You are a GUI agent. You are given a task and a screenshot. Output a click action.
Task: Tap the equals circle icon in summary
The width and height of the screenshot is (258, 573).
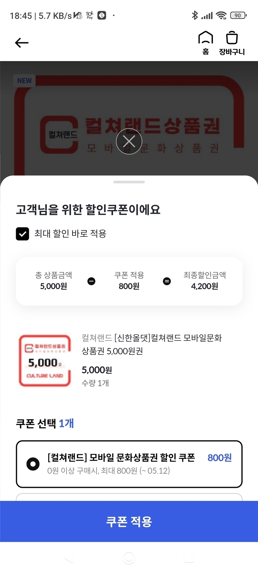167,281
